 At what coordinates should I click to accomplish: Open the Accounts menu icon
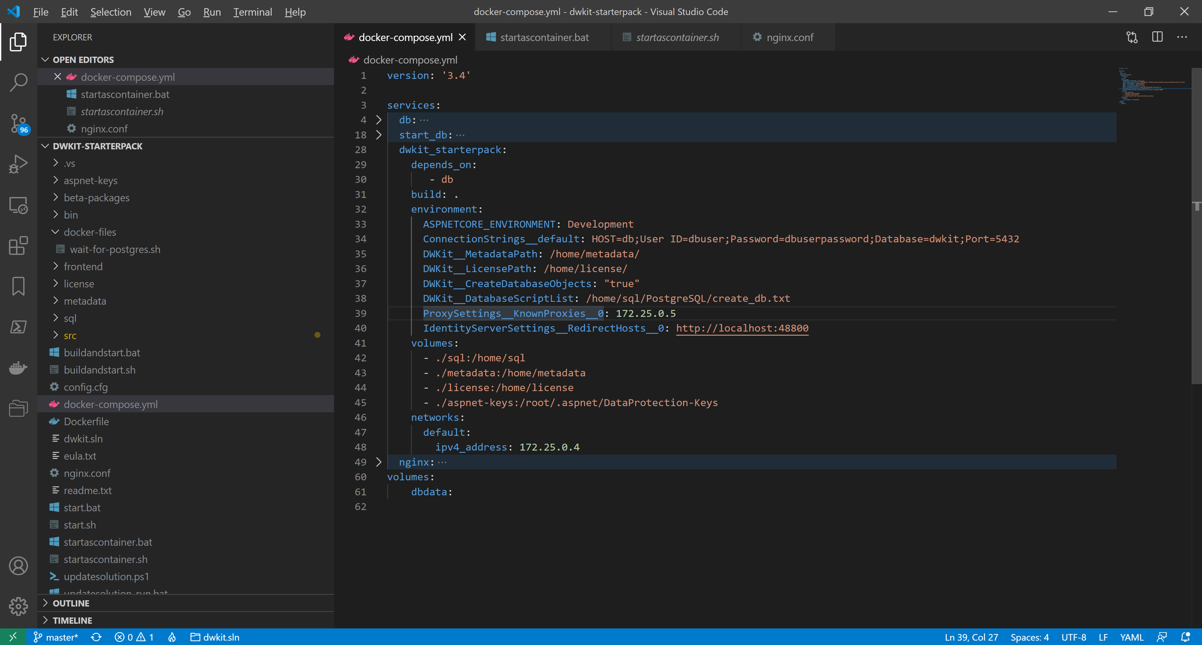pyautogui.click(x=18, y=566)
